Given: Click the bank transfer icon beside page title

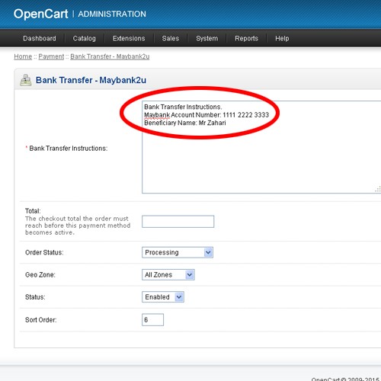Looking at the screenshot, I should point(26,80).
